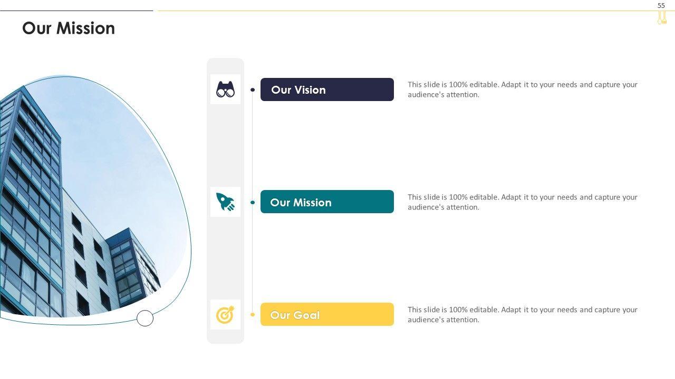Screen dimensions: 675x379
Task: Select the description text beside Our Mission label
Action: tap(522, 202)
